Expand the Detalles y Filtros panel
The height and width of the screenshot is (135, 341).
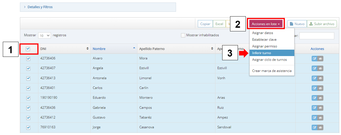point(40,7)
